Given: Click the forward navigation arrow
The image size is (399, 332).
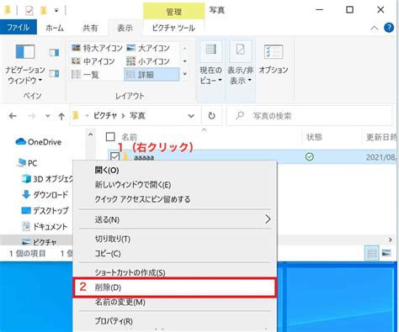Looking at the screenshot, I should pyautogui.click(x=32, y=116).
